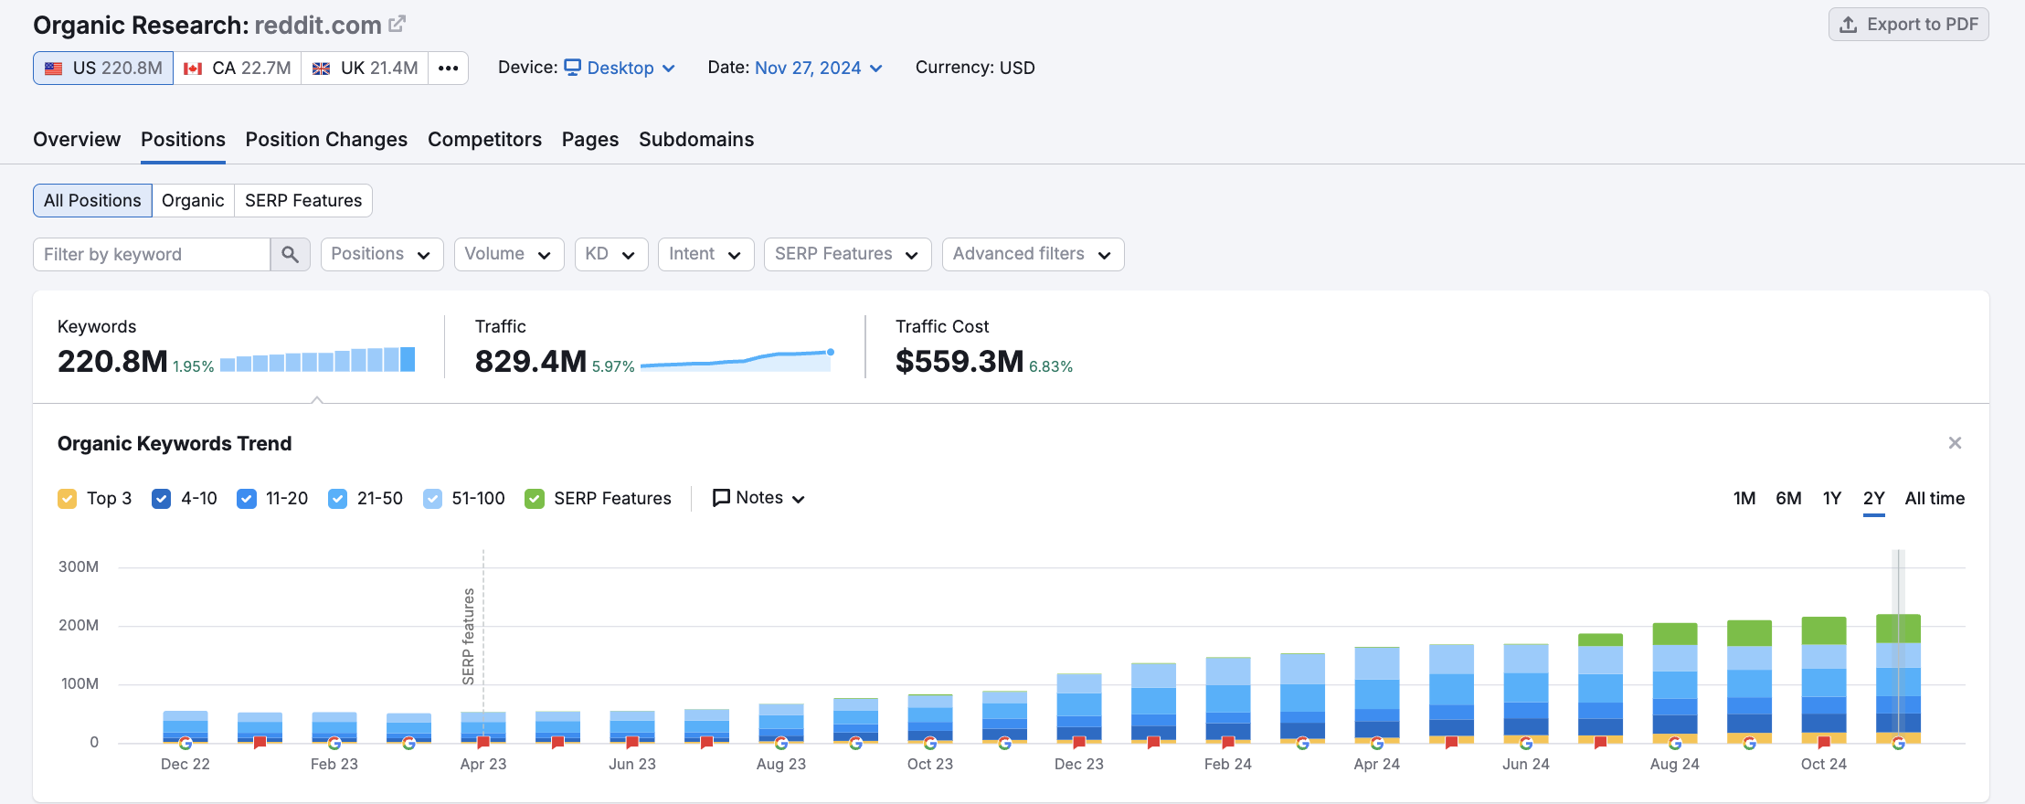Expand the KD filter dropdown
Viewport: 2025px width, 804px height.
click(611, 254)
